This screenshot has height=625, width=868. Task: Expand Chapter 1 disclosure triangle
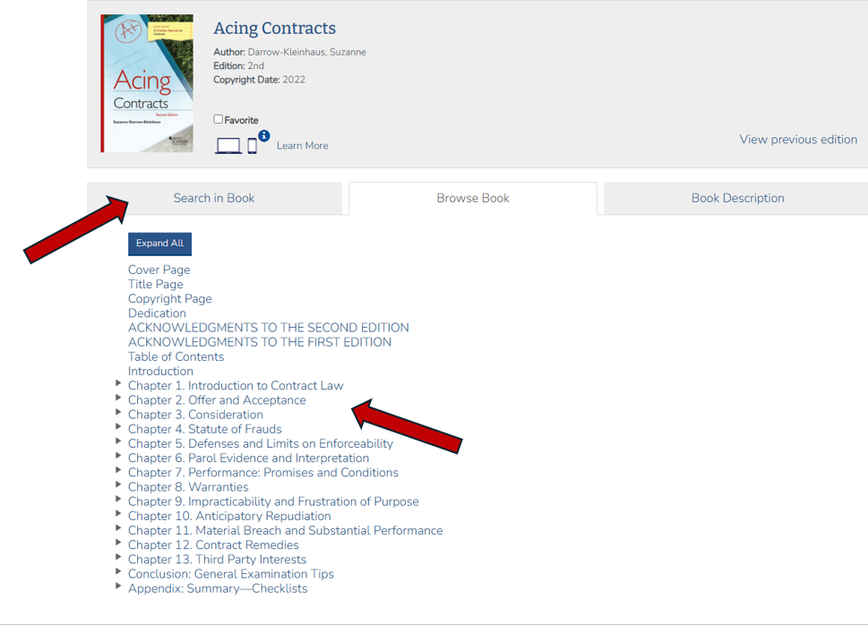119,383
